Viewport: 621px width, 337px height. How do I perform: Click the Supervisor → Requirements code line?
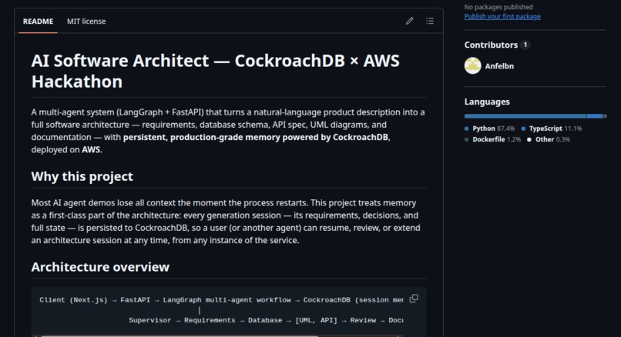[x=266, y=320]
